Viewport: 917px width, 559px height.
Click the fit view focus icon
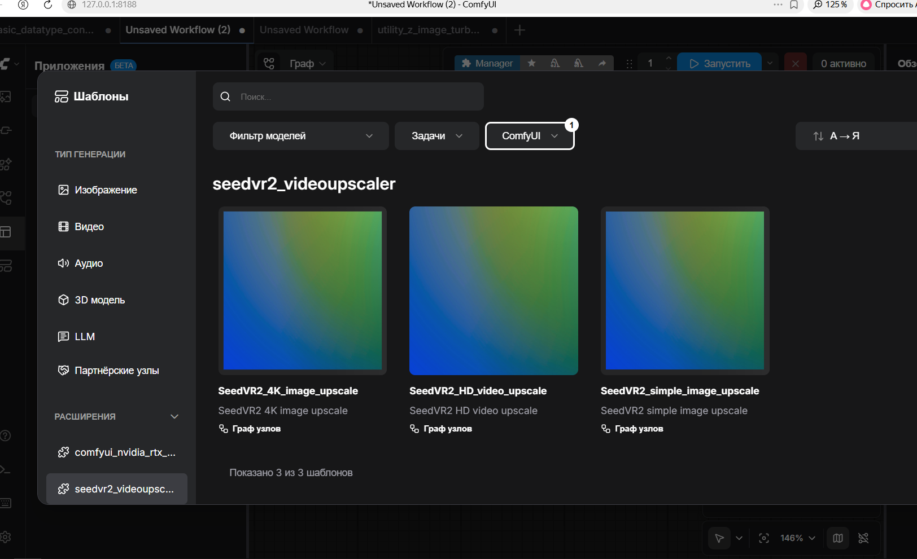point(764,538)
